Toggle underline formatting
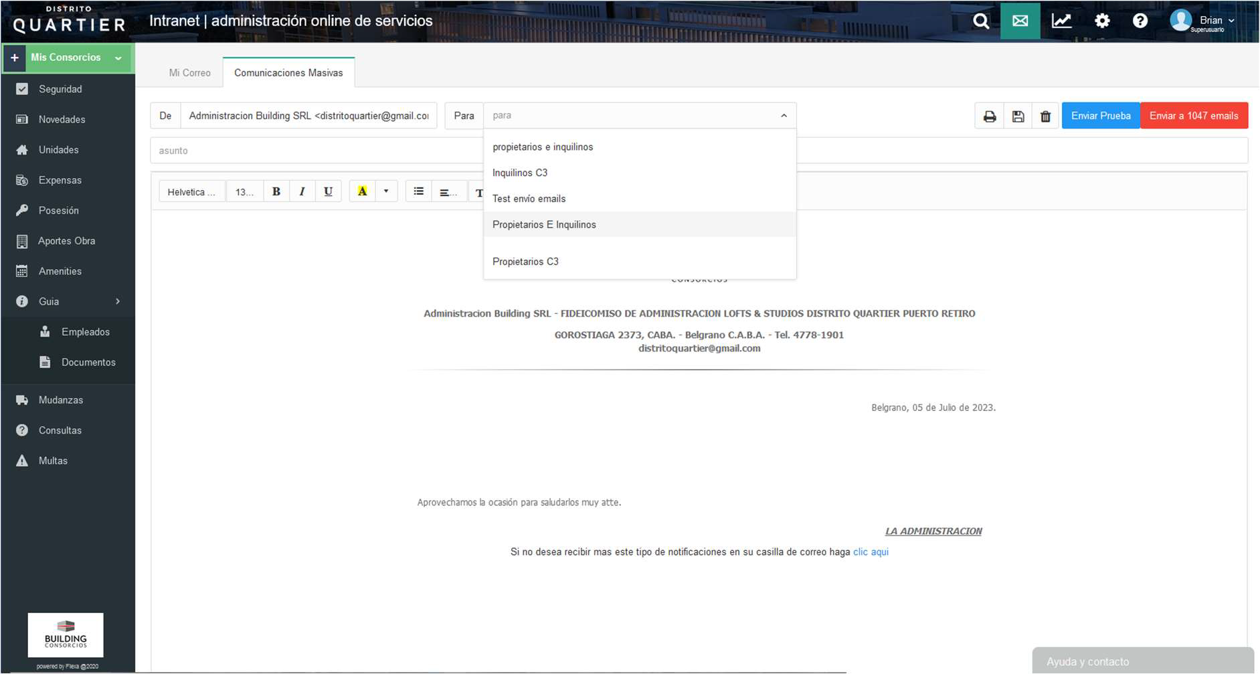The width and height of the screenshot is (1260, 674). pyautogui.click(x=328, y=191)
